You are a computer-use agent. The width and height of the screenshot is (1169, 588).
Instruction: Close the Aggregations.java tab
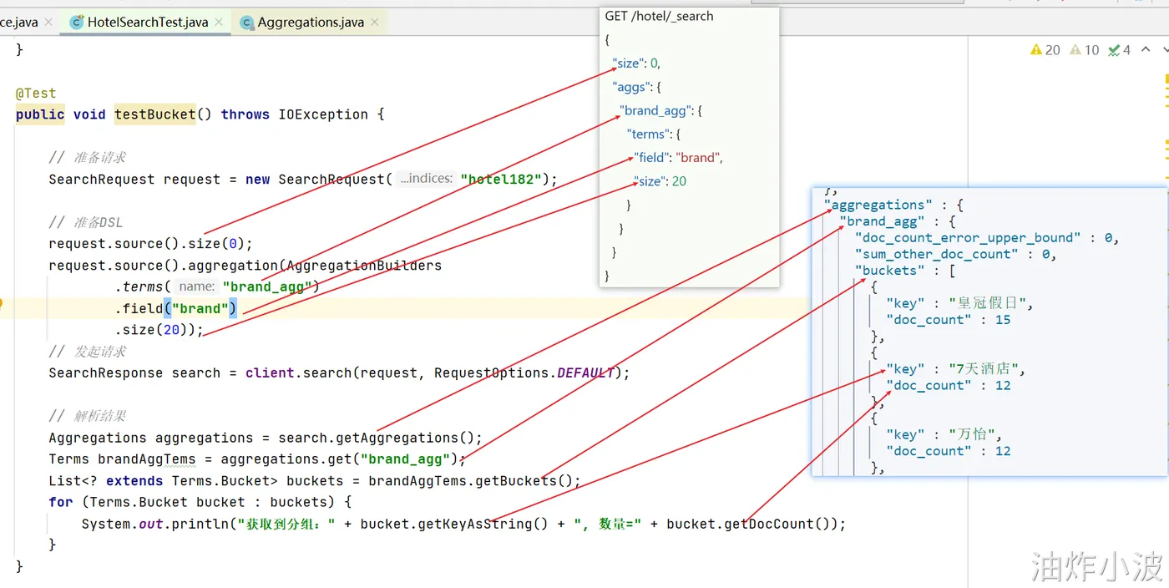coord(375,23)
